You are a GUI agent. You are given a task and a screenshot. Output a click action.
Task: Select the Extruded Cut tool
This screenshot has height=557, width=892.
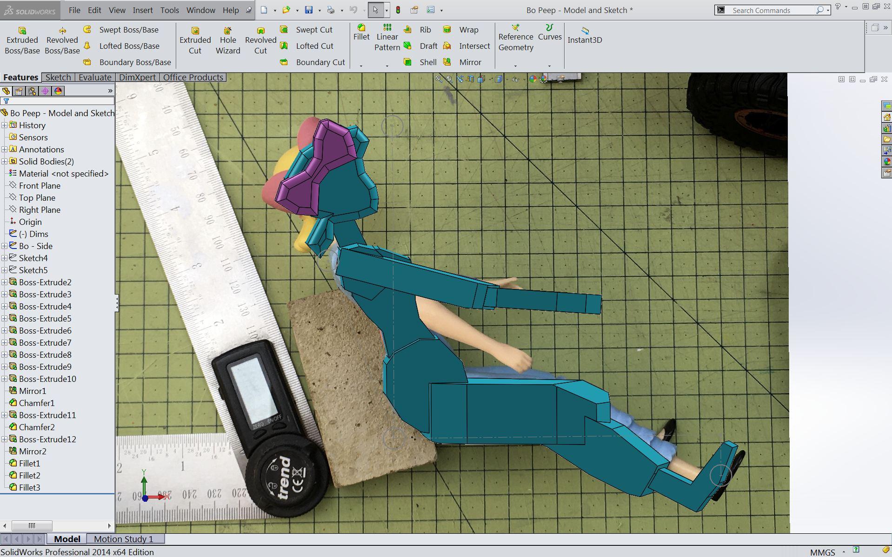[195, 39]
